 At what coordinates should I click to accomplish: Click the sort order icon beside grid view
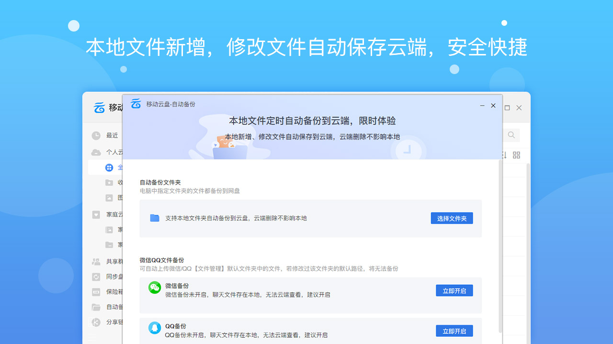[x=504, y=155]
